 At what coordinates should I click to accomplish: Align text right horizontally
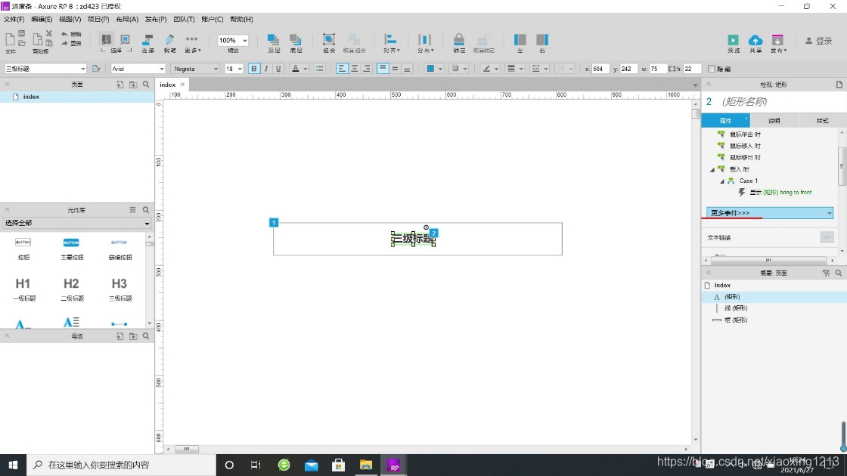point(367,69)
